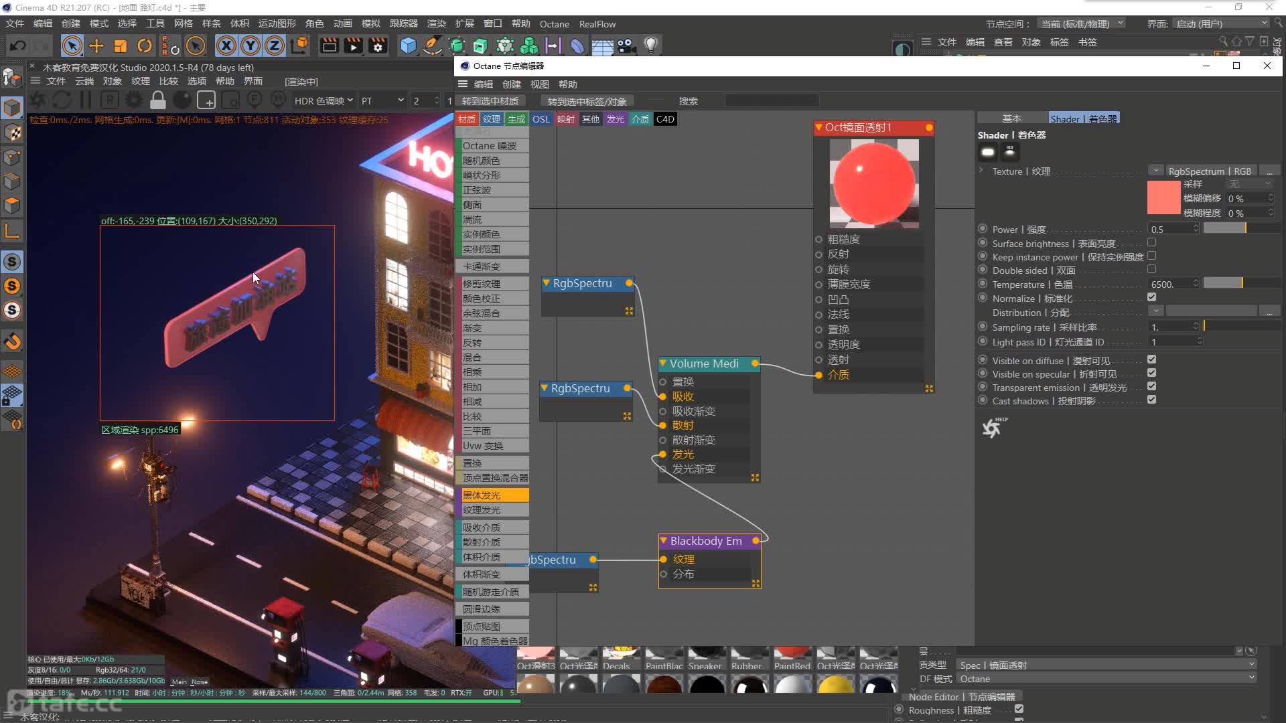The image size is (1286, 723).
Task: Click Node Editor 节点编辑器 button
Action: pos(962,697)
